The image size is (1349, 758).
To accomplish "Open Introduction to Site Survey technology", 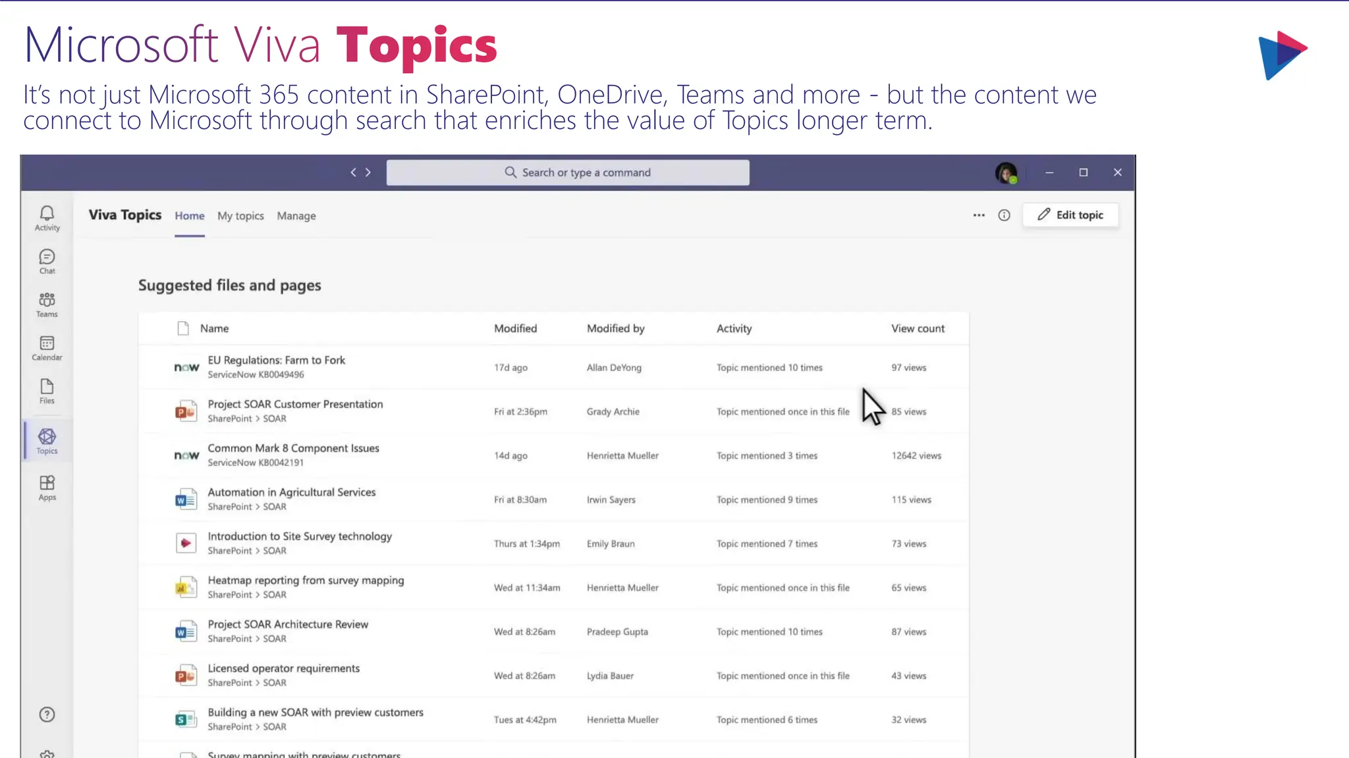I will point(300,536).
